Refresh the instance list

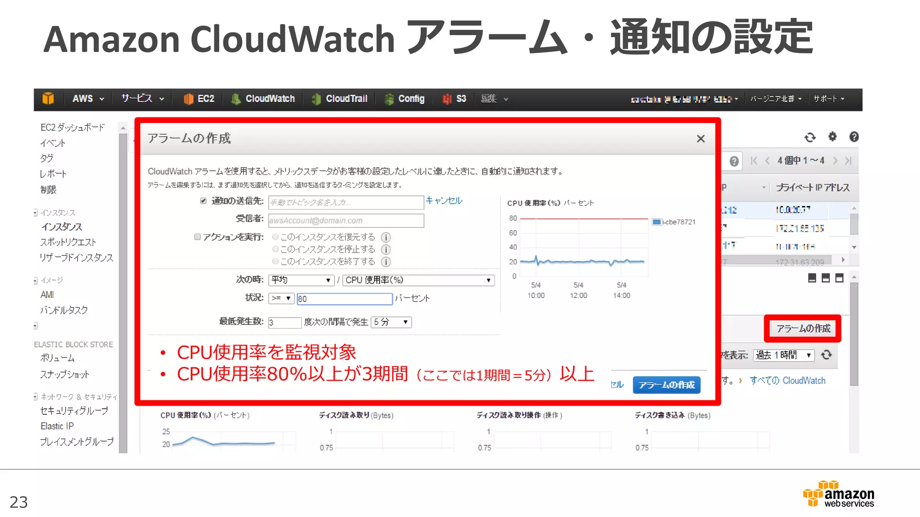click(x=810, y=137)
